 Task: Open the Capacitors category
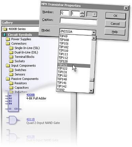click(x=22, y=88)
